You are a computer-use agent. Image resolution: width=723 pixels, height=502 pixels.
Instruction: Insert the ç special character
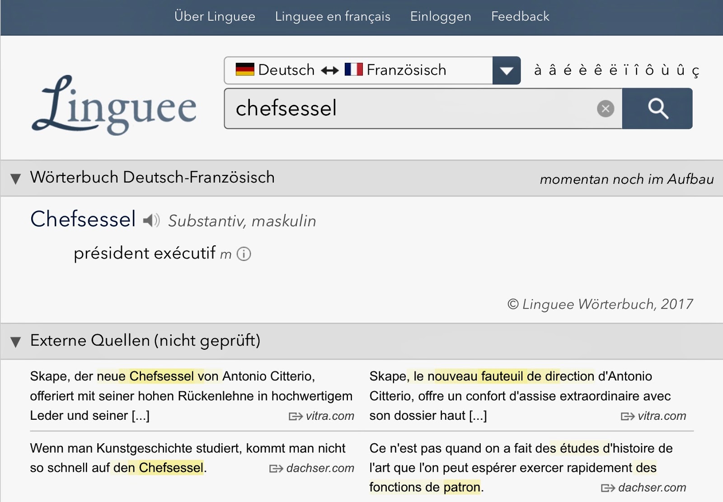695,70
